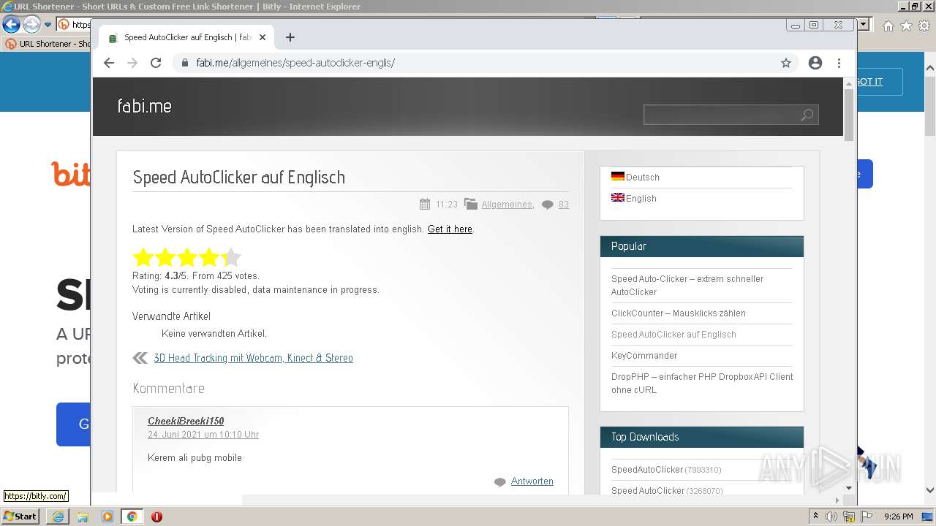Image resolution: width=936 pixels, height=526 pixels.
Task: Click the third rating star
Action: (187, 257)
